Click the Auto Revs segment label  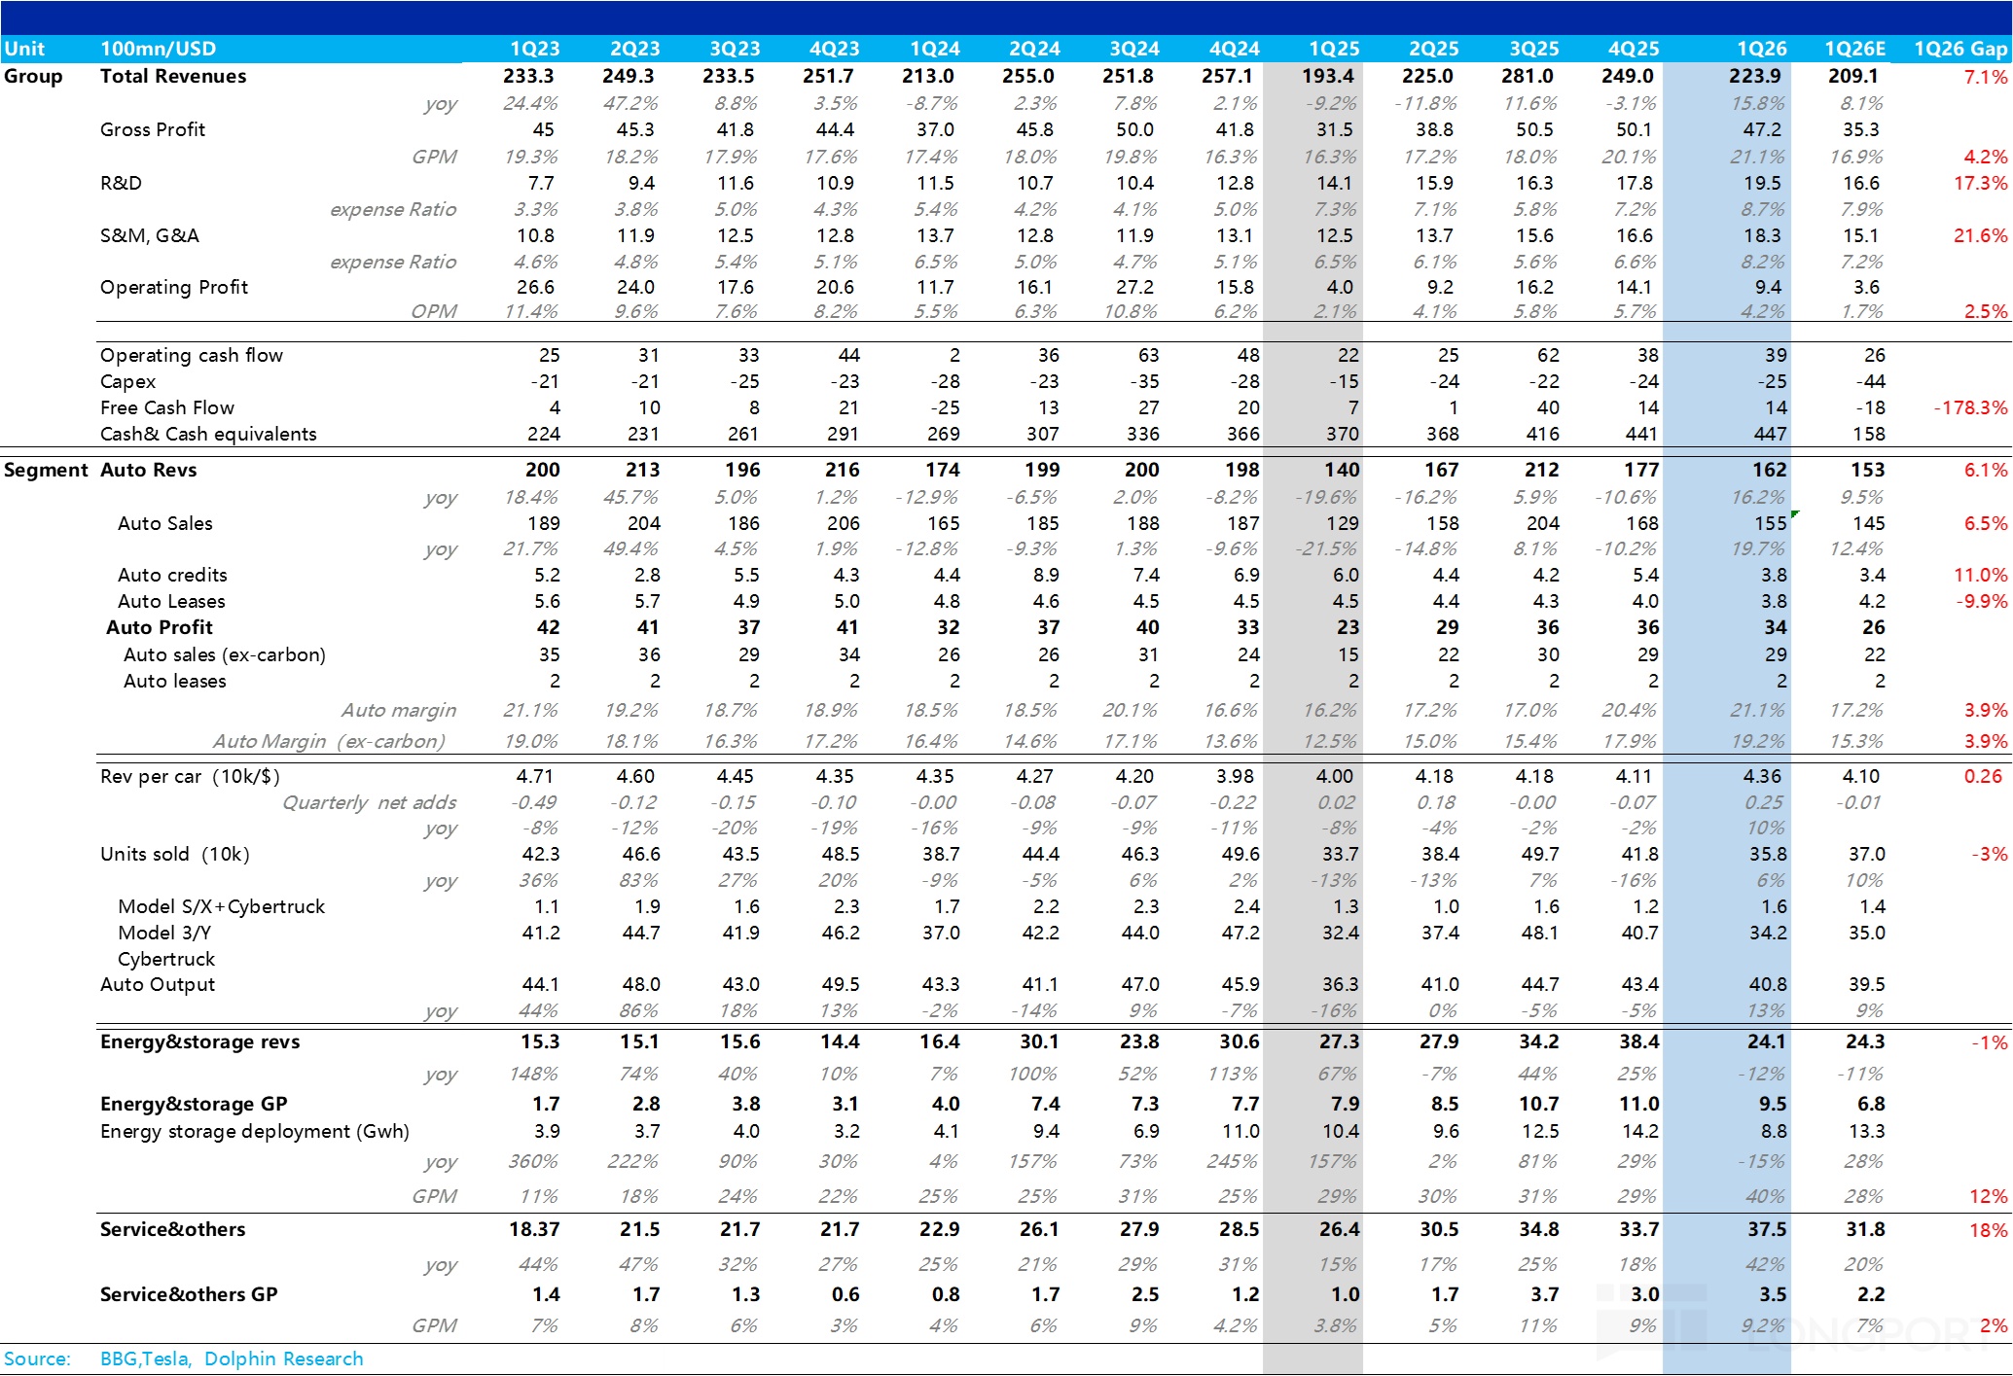coord(148,470)
